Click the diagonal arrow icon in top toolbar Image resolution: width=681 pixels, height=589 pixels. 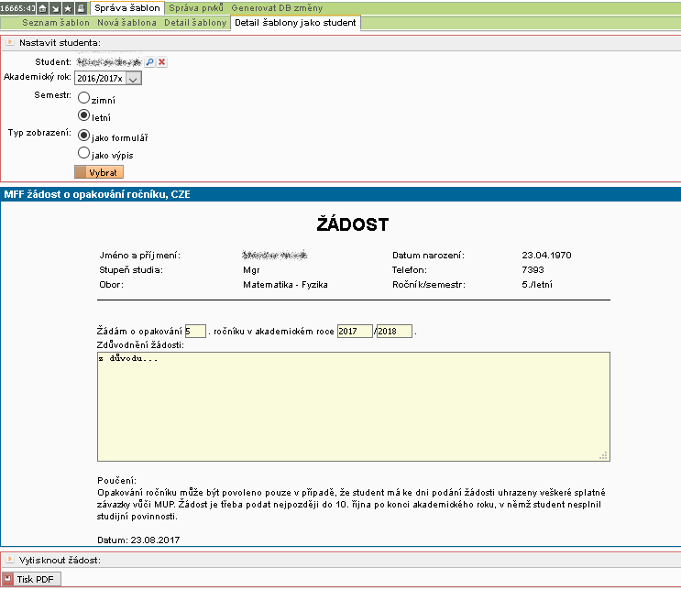click(55, 7)
